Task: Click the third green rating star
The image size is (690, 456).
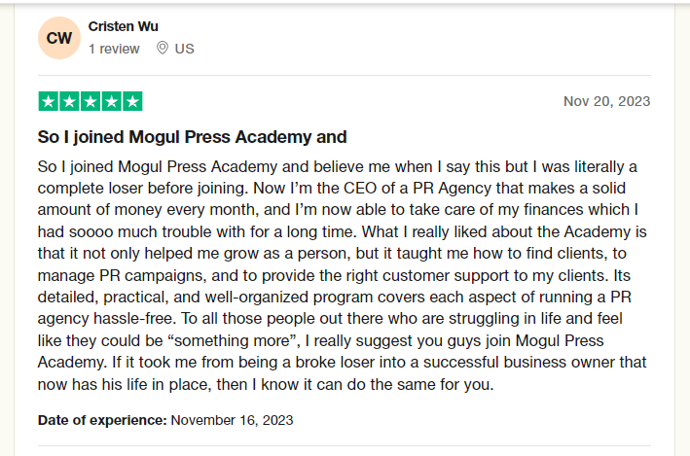Action: coord(91,101)
